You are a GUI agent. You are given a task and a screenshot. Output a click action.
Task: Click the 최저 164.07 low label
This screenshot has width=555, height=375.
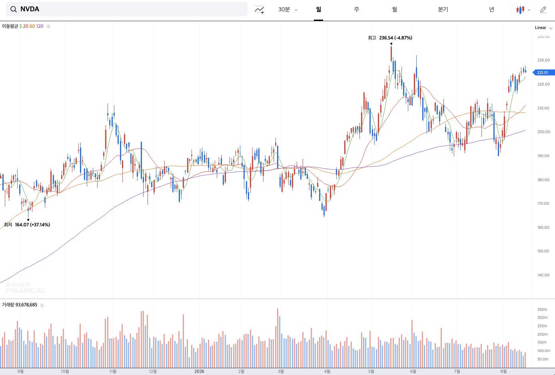[x=27, y=225]
